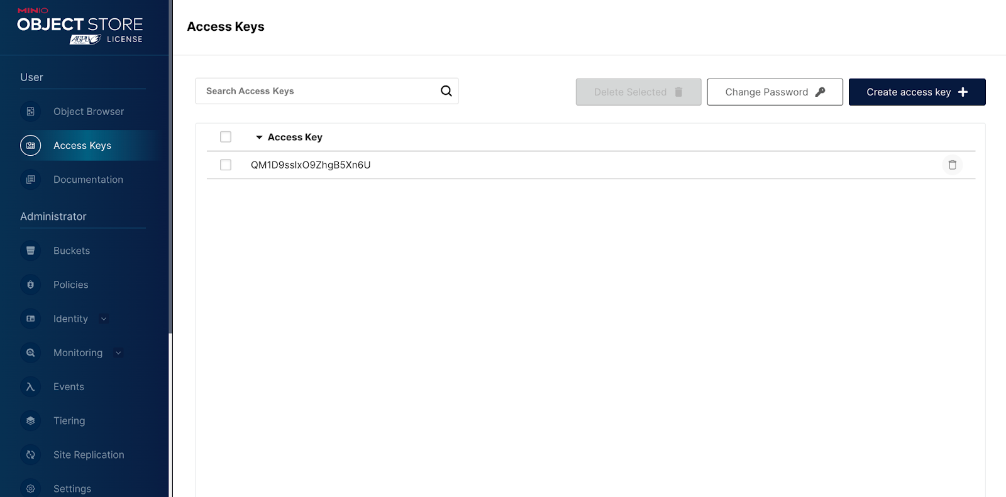Toggle sort arrow on Access Key column
Screen dimensions: 1006x497
(259, 137)
